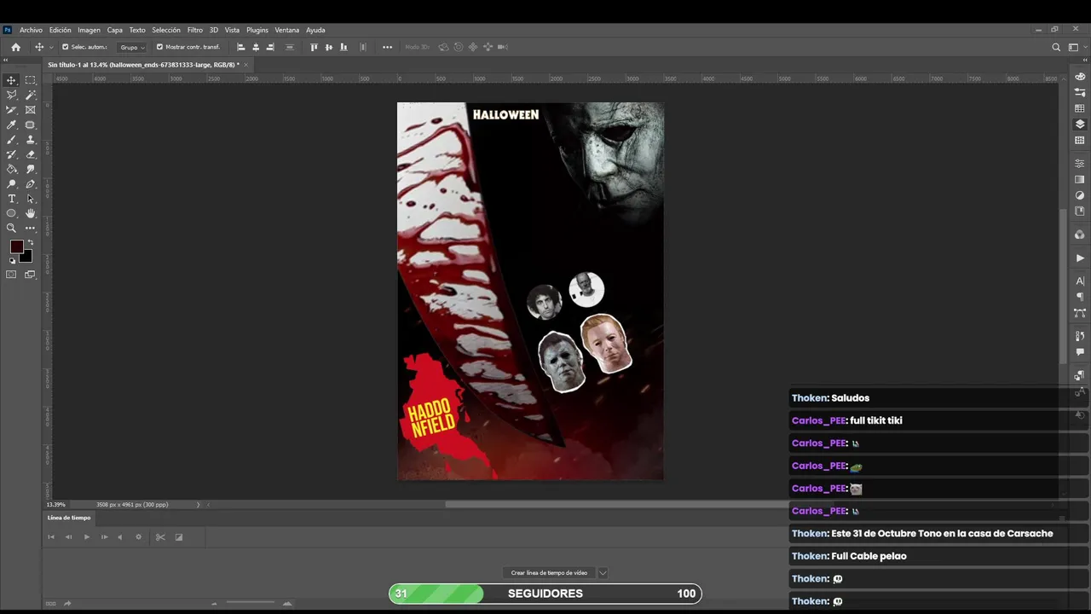
Task: Align left edges in options bar
Action: coord(240,47)
